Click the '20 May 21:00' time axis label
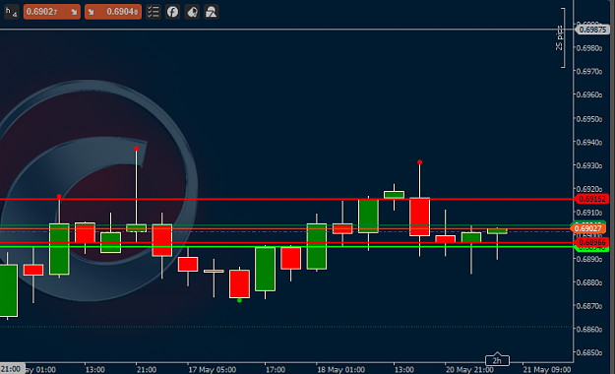The height and width of the screenshot is (374, 615). pos(469,370)
